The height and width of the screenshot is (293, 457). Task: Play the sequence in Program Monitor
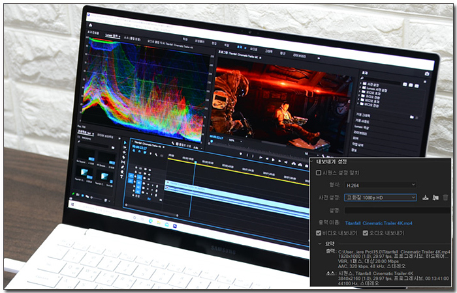pos(273,160)
